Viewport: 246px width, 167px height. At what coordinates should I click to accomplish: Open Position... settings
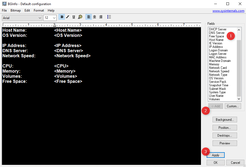coord(225,127)
